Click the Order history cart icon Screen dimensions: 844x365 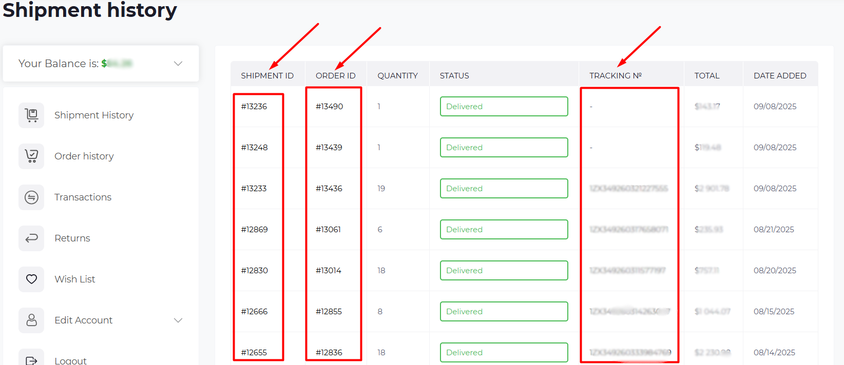pyautogui.click(x=31, y=156)
